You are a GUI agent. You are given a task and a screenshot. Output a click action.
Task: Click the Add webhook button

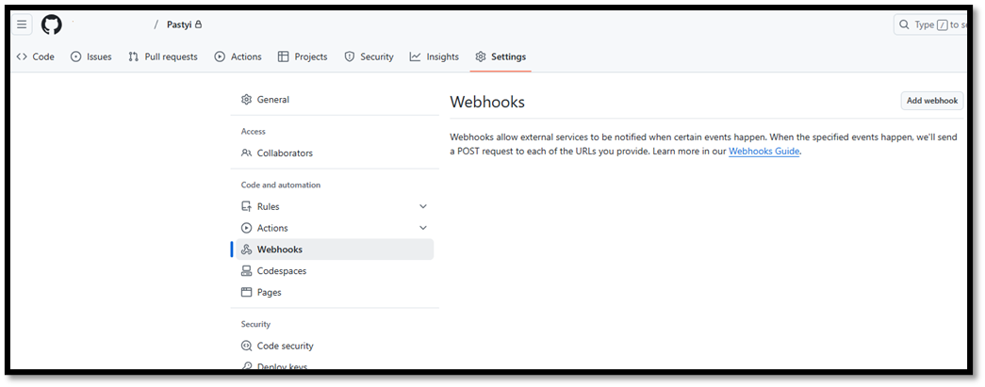[931, 101]
